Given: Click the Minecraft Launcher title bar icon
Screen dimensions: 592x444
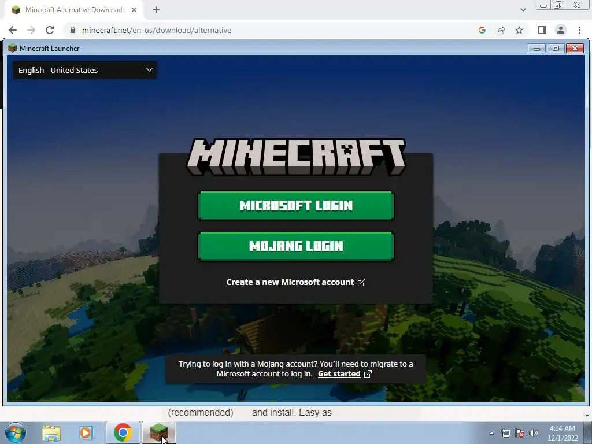Looking at the screenshot, I should 13,48.
